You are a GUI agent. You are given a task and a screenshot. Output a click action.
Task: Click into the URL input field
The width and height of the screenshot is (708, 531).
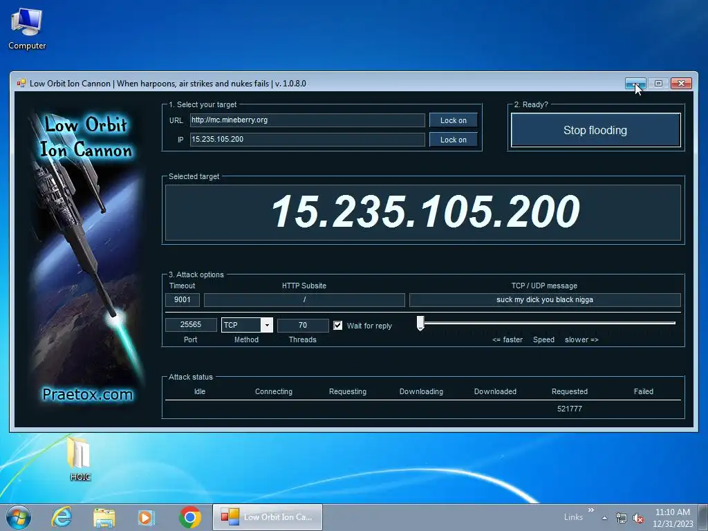tap(307, 120)
